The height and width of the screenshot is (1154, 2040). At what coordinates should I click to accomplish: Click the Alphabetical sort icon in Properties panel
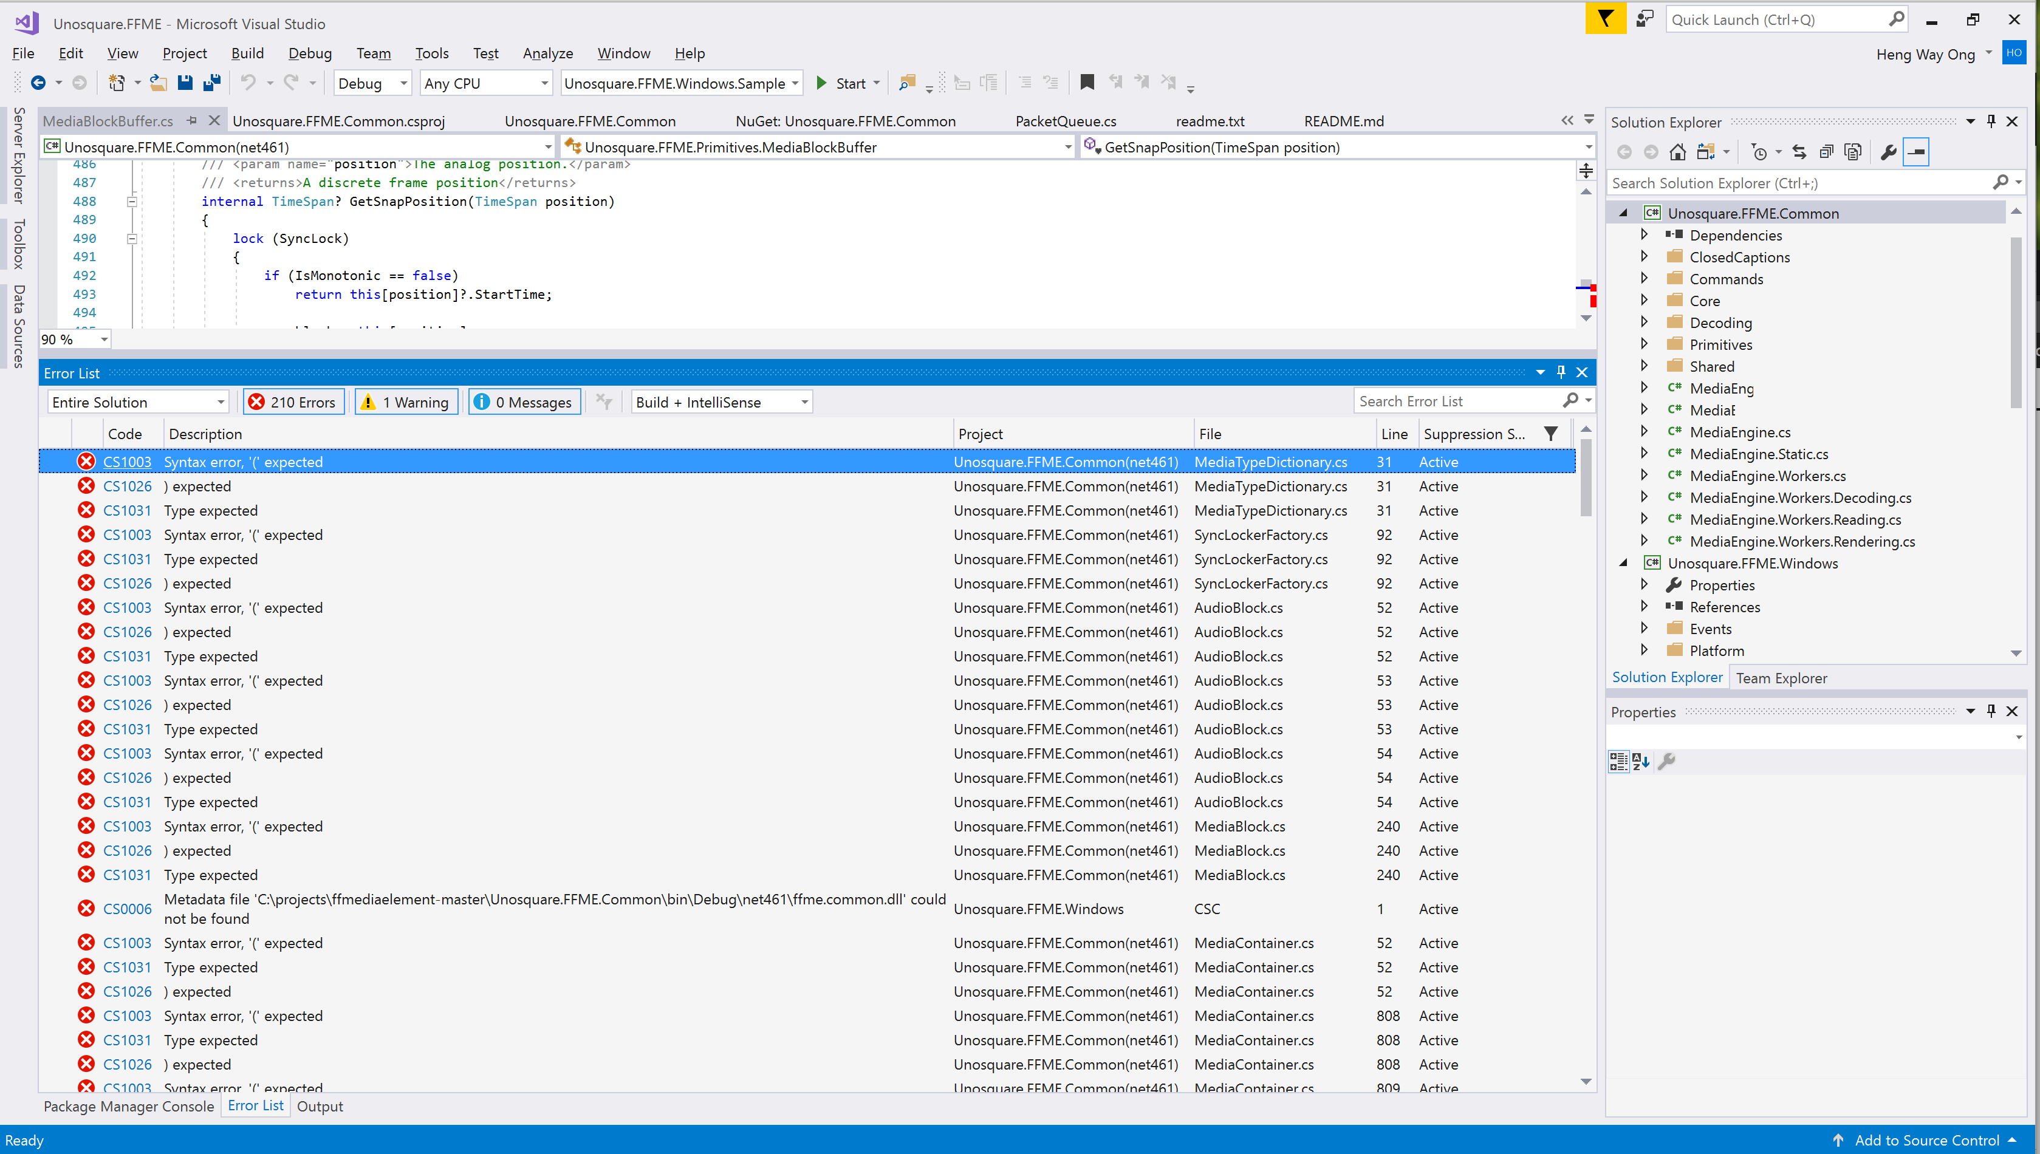(1640, 761)
